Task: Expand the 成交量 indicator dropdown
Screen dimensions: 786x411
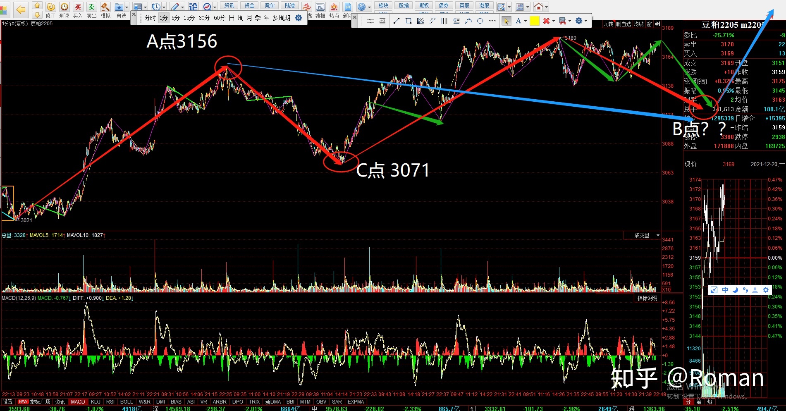Action: 658,235
